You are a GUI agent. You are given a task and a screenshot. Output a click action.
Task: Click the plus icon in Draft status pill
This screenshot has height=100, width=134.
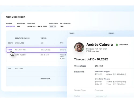pos(55,26)
